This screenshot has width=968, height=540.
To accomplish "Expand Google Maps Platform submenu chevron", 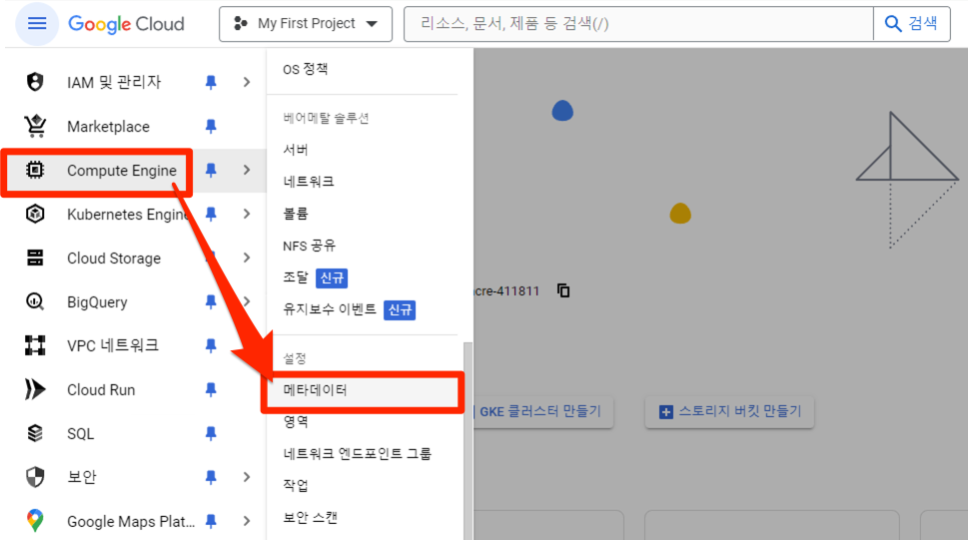I will pos(247,521).
